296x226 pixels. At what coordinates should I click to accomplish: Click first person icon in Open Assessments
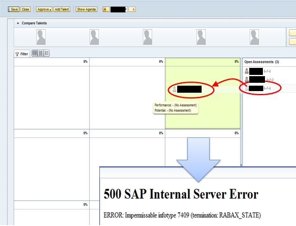pos(247,71)
